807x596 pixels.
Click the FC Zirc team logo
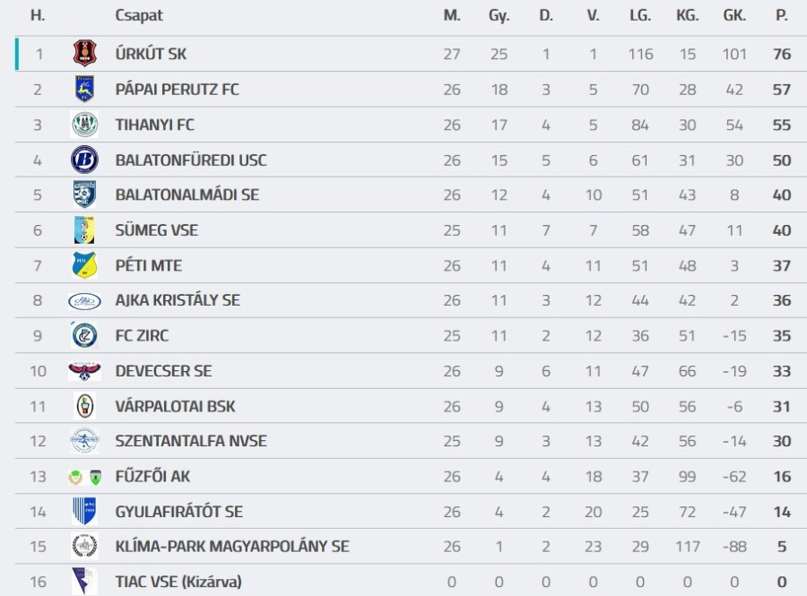(84, 335)
